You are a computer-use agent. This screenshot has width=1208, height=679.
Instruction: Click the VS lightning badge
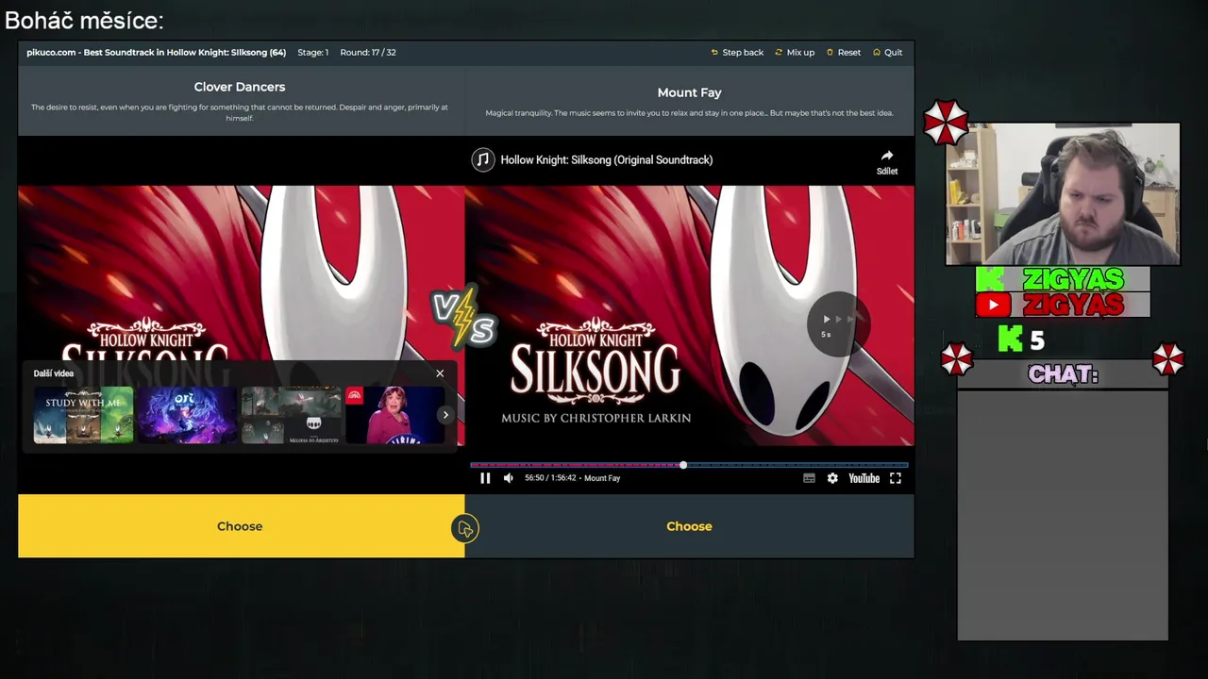(463, 319)
